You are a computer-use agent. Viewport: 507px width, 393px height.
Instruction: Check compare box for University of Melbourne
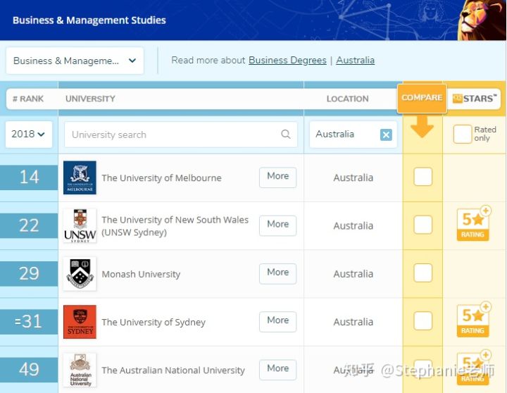click(x=423, y=177)
